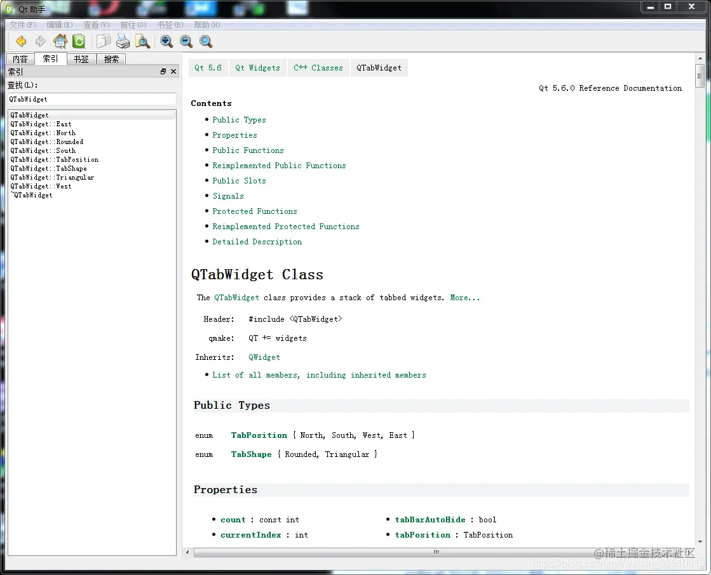Open the Print Preview icon
This screenshot has width=711, height=575.
142,42
